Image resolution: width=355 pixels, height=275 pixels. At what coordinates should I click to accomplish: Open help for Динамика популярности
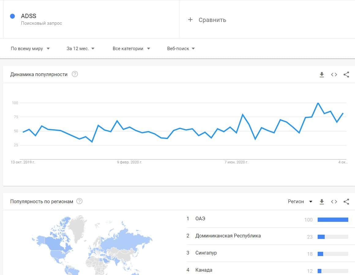(75, 74)
